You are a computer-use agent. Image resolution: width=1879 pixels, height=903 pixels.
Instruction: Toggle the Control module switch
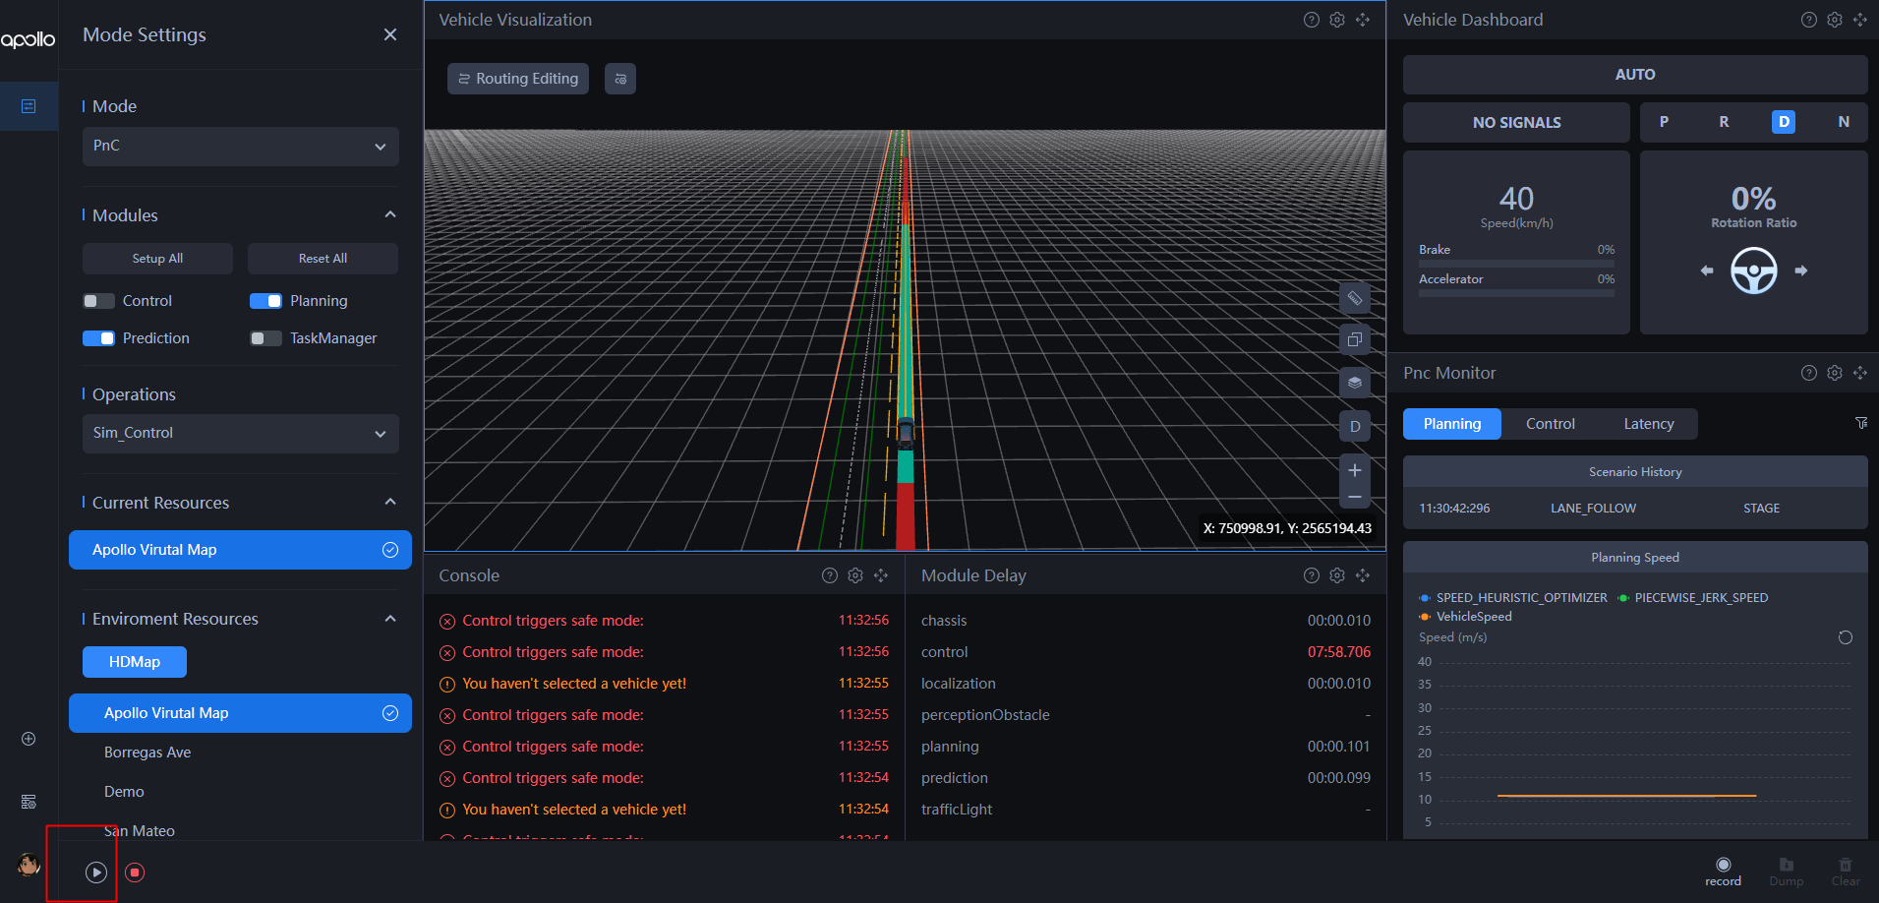(98, 301)
